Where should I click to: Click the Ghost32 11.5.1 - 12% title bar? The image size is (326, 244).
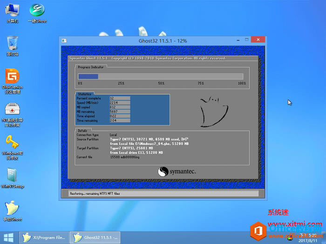click(x=163, y=41)
